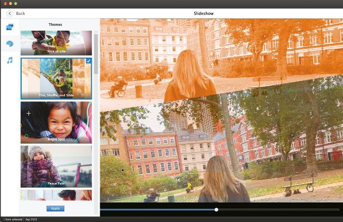Open the Media panel icon in sidebar
The height and width of the screenshot is (222, 343).
coord(9,27)
